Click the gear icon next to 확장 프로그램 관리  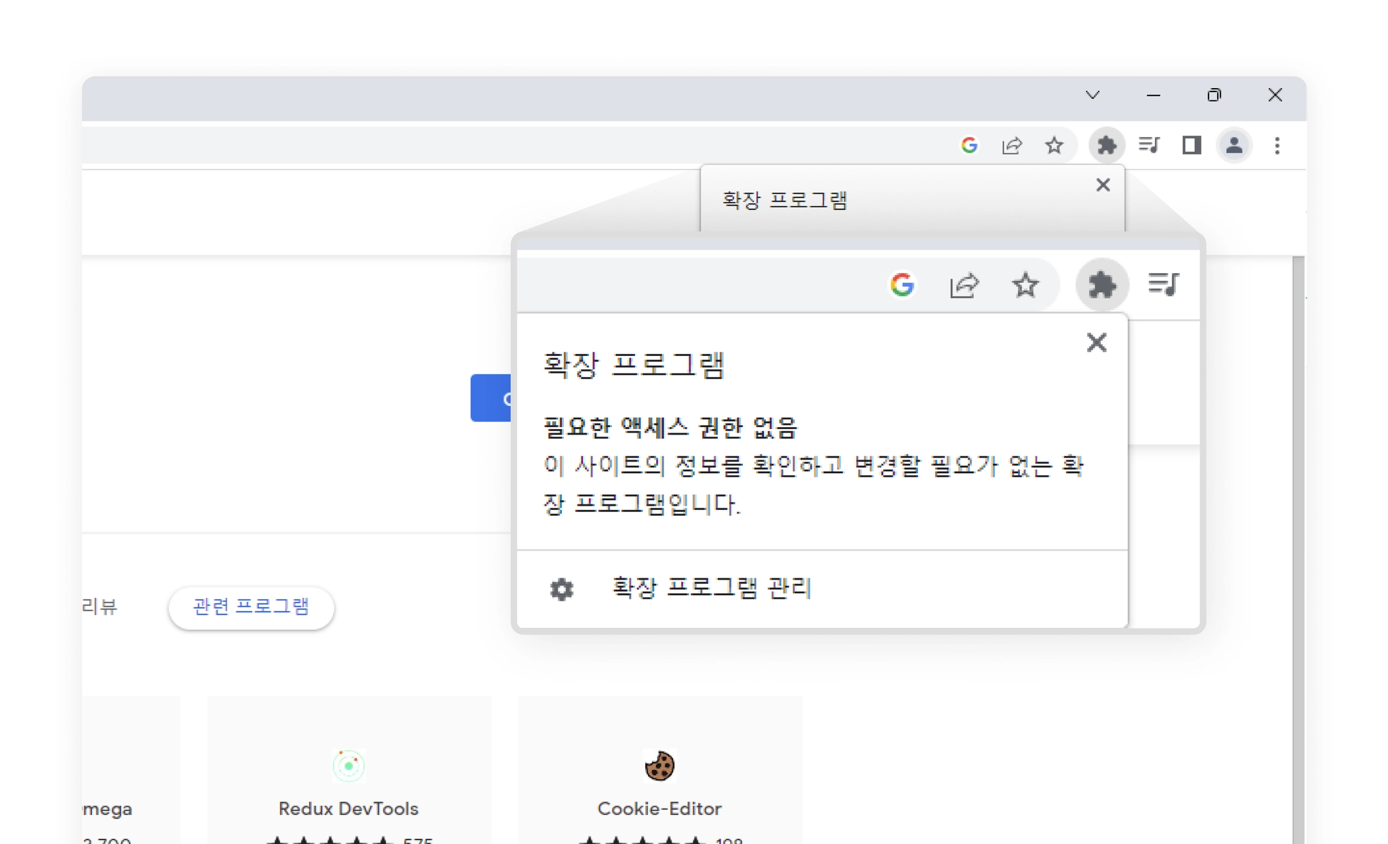click(x=561, y=589)
